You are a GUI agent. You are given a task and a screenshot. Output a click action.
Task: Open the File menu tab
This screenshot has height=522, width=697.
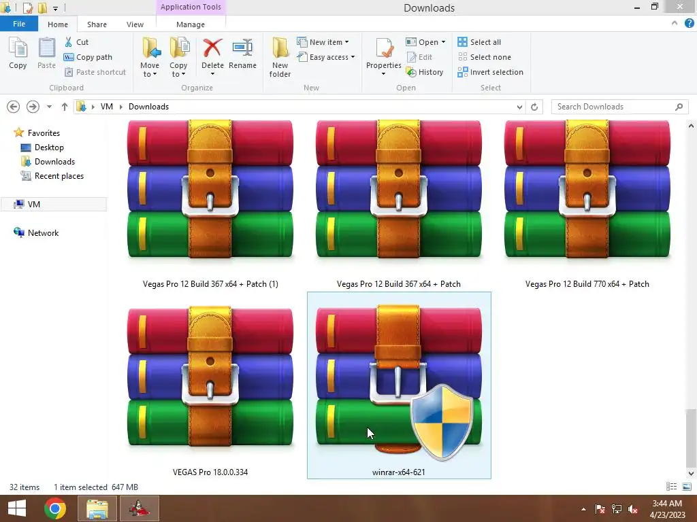coord(18,24)
